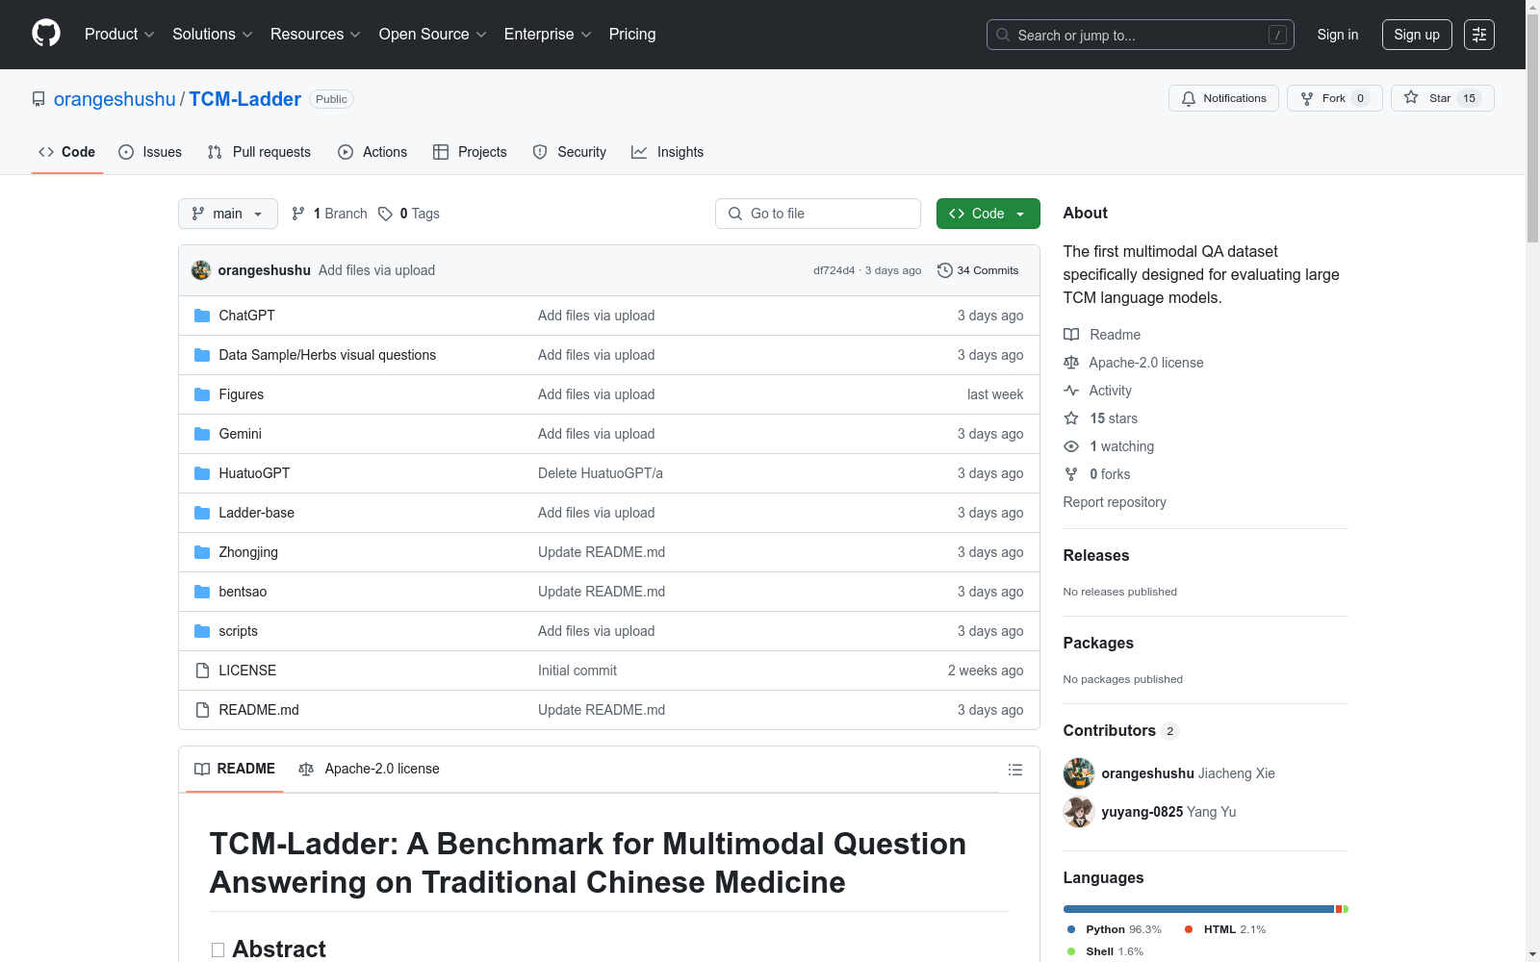Click Report repository link
The image size is (1540, 962).
point(1115,502)
